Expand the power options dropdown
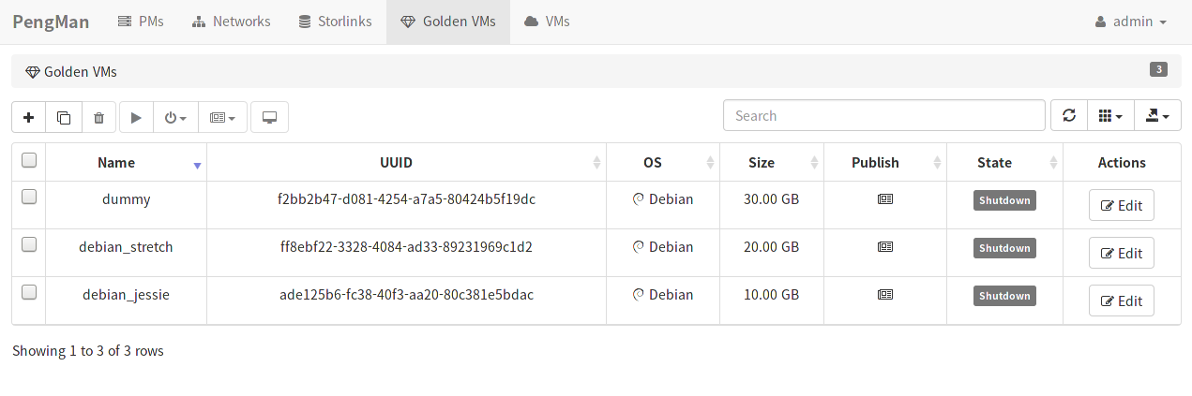Image resolution: width=1192 pixels, height=396 pixels. coord(175,117)
